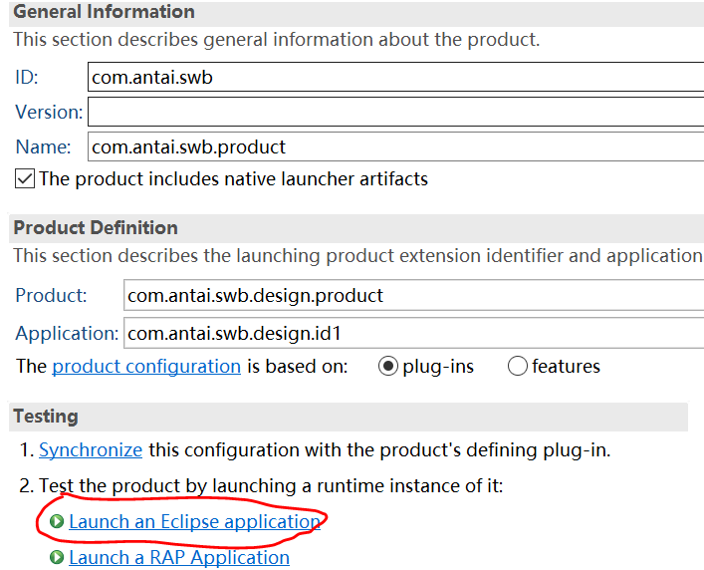Select the features radio button
Screen dimensions: 704x570
[517, 366]
